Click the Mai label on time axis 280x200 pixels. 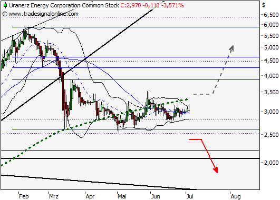click(122, 196)
